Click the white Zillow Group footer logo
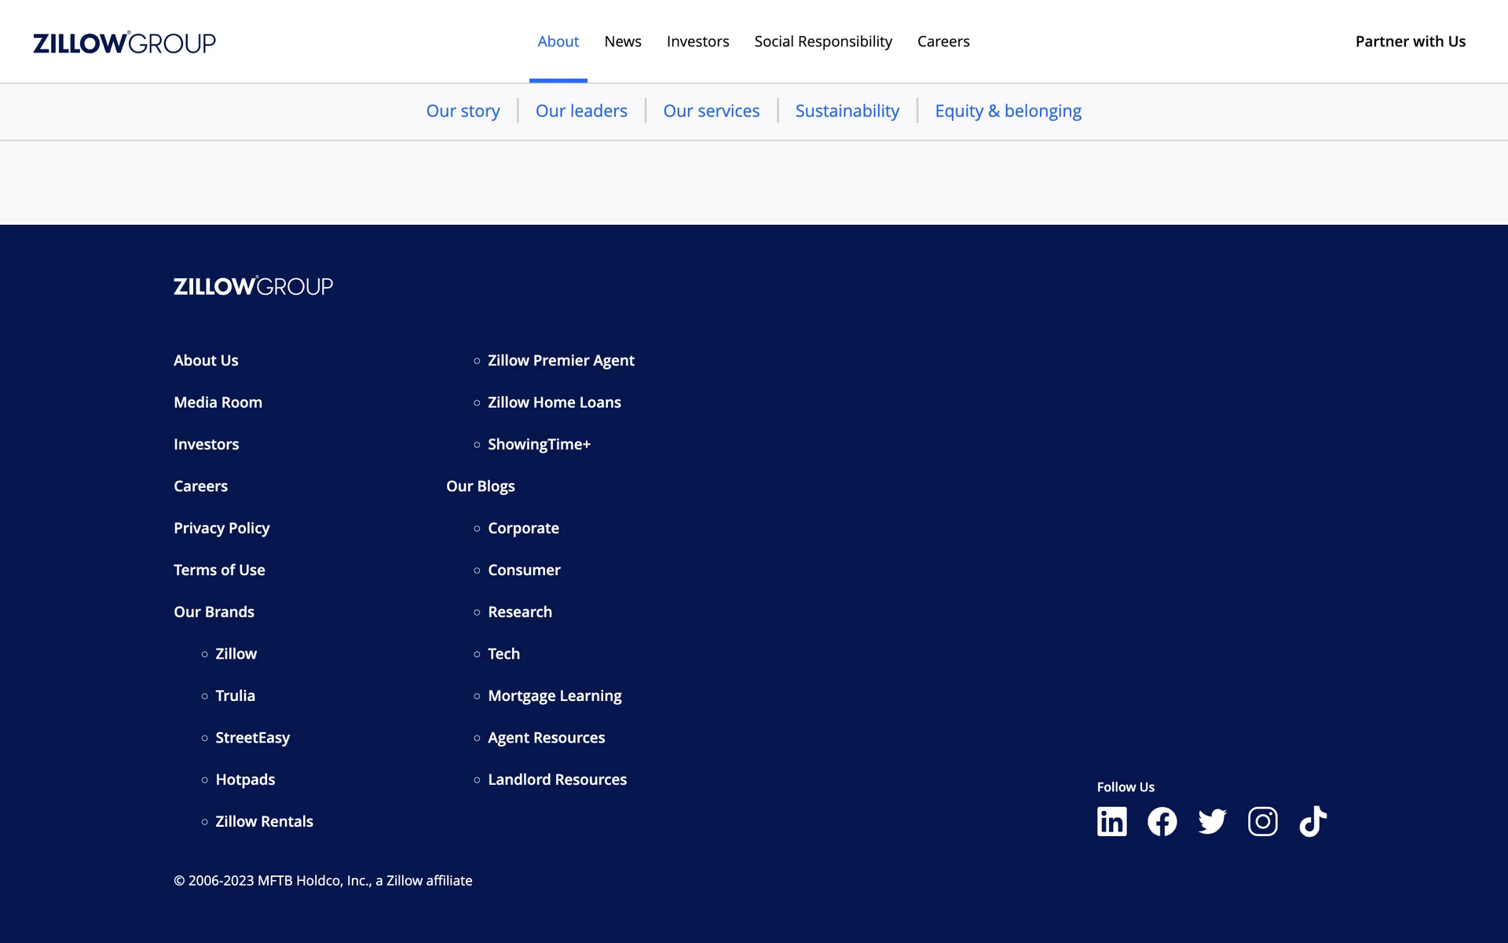1508x943 pixels. [253, 286]
